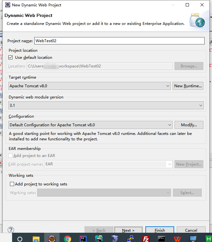Screen dimensions: 212x242
Task: Click the Modify... button
Action: [189, 125]
